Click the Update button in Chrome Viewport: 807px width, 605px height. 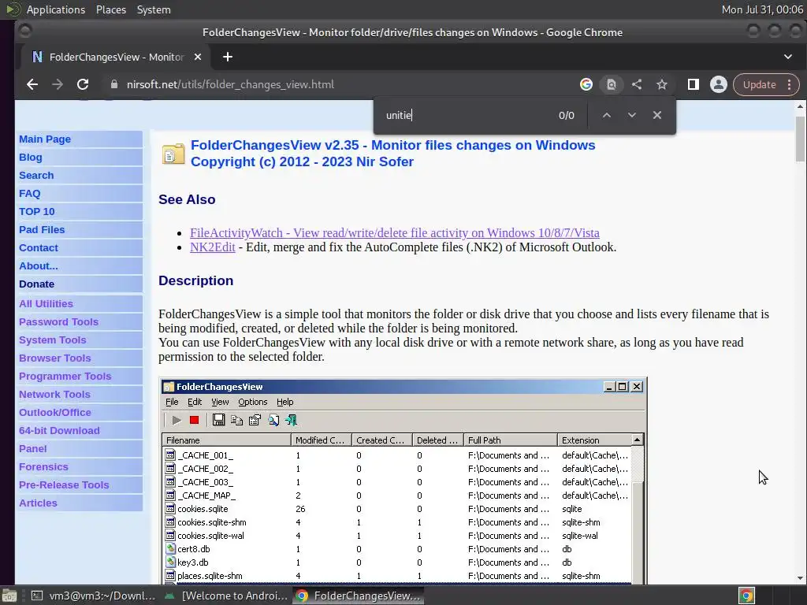759,84
